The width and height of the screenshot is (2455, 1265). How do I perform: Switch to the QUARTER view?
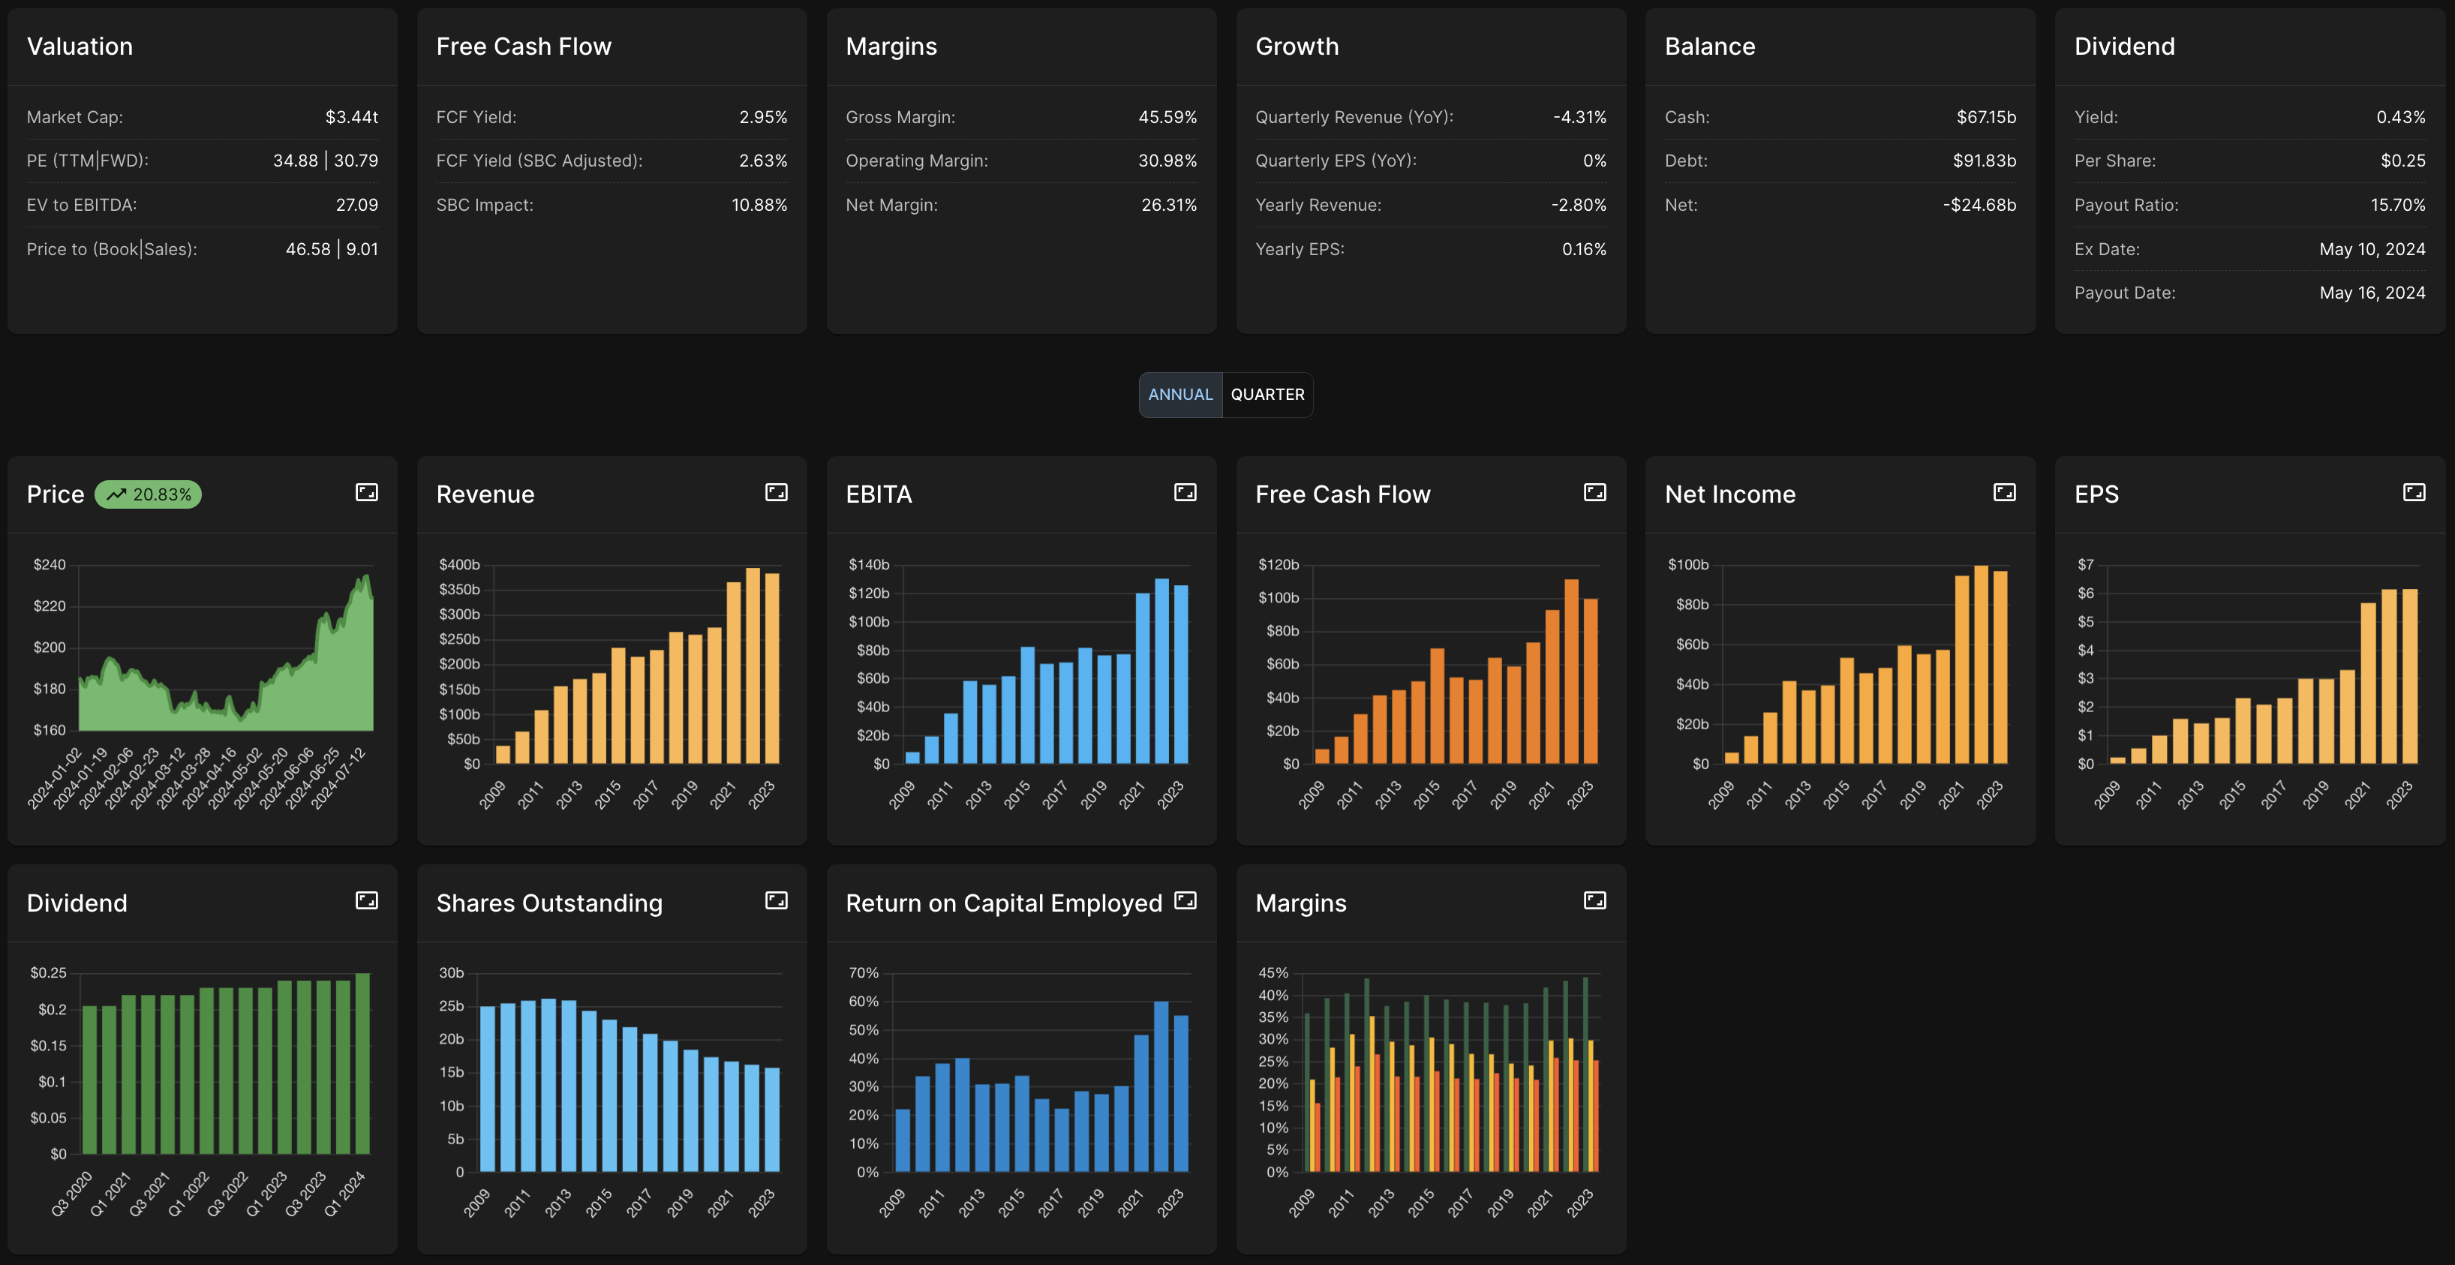[1267, 395]
